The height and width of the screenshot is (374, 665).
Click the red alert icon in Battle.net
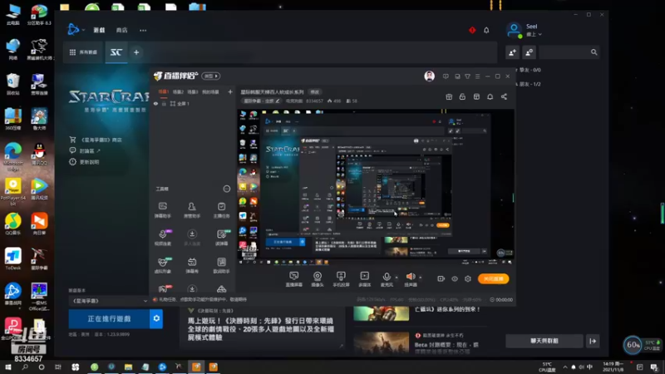[472, 30]
